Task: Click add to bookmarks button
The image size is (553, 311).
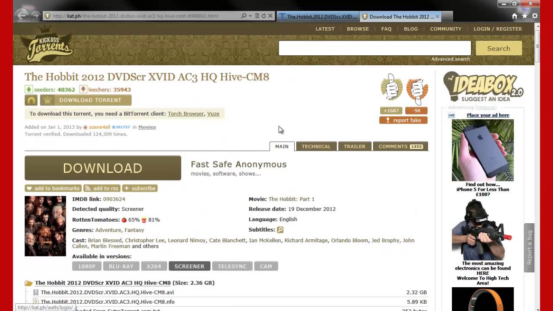Action: pos(53,188)
